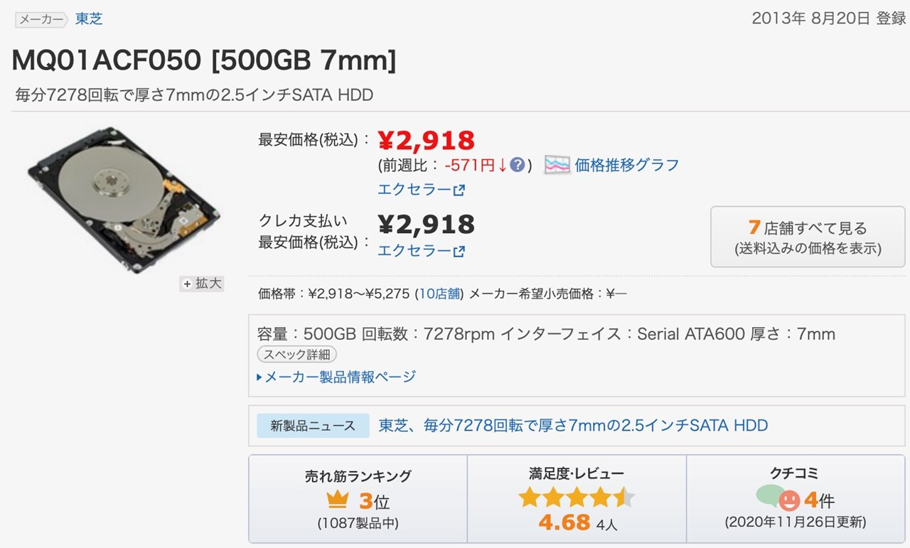The width and height of the screenshot is (910, 548).
Task: Expand メーカー製品情報ページ via its triangle arrow
Action: (259, 377)
